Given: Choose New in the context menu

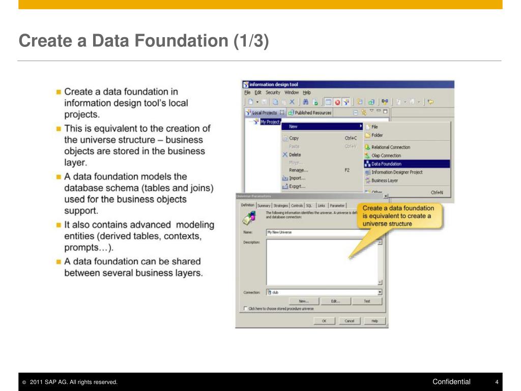Looking at the screenshot, I should click(322, 127).
